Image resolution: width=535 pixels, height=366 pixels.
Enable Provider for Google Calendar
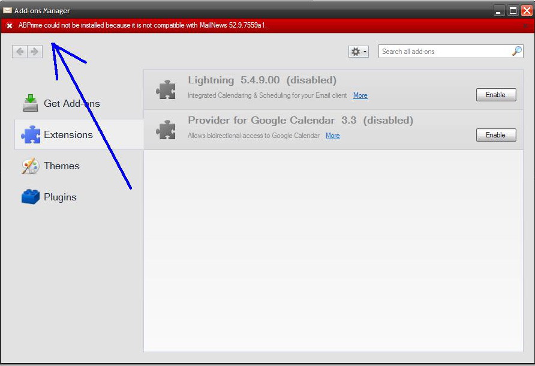[496, 135]
